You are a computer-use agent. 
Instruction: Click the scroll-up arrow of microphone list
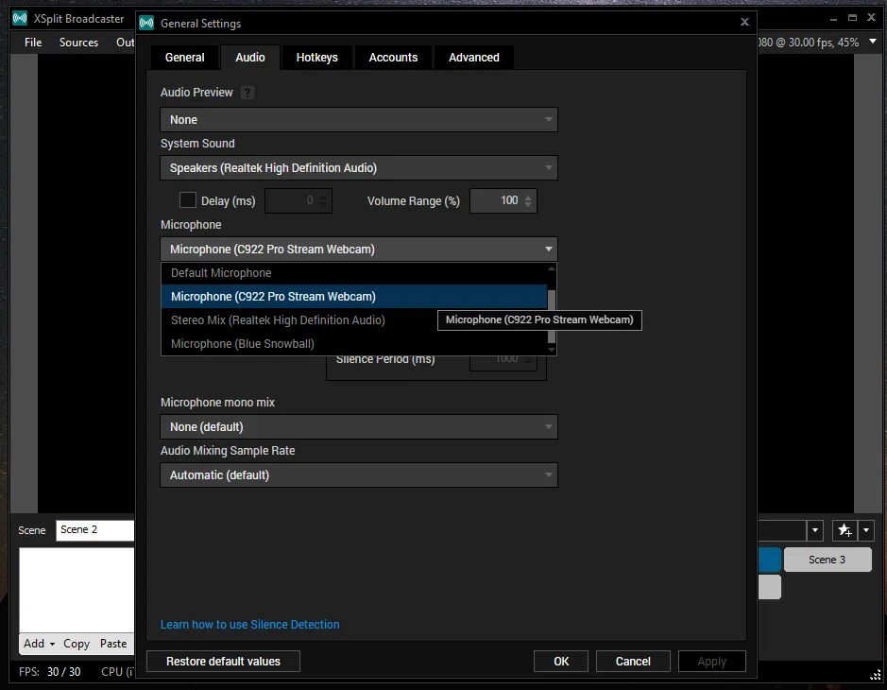pyautogui.click(x=552, y=268)
